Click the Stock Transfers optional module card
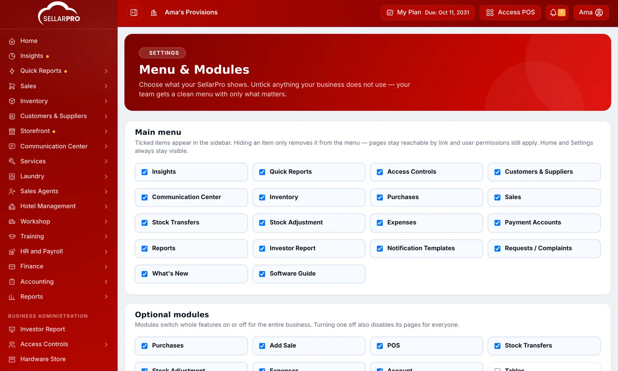 point(544,346)
